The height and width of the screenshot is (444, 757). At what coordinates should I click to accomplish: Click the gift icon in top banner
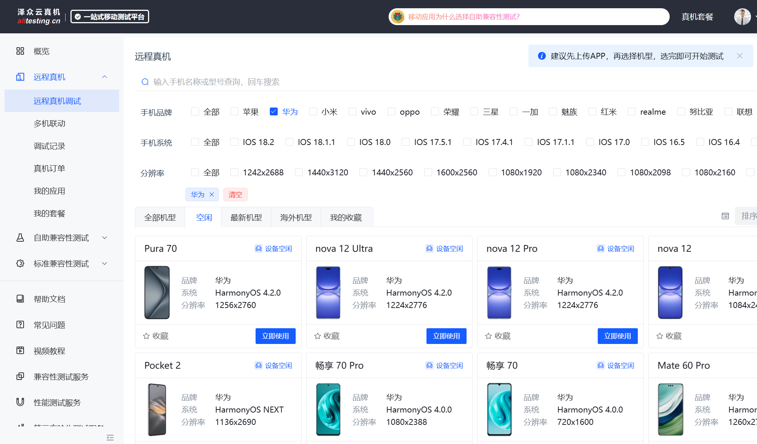398,16
